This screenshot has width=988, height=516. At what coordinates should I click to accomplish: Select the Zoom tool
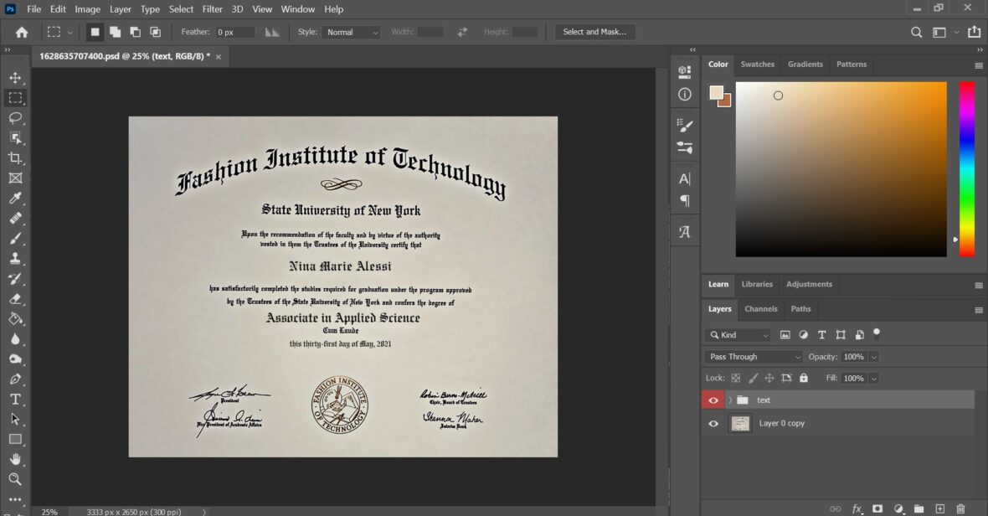[15, 479]
